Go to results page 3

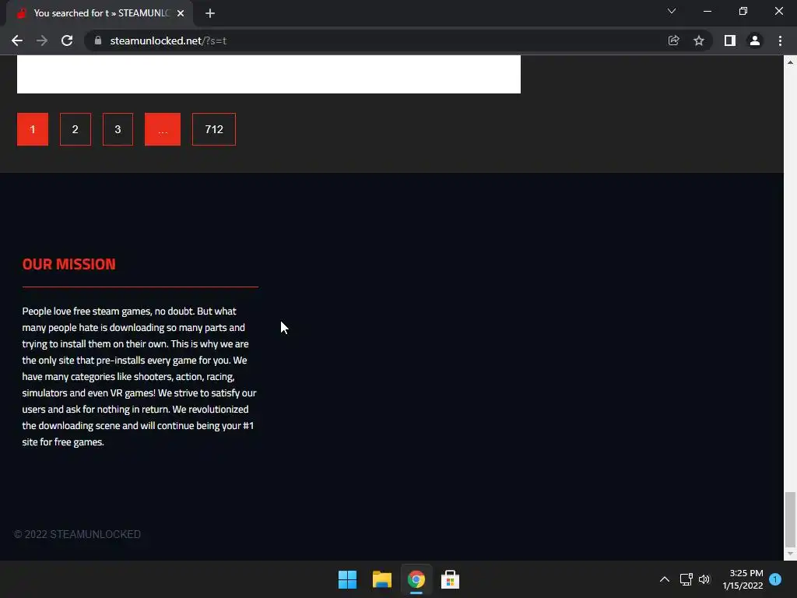[x=118, y=129]
